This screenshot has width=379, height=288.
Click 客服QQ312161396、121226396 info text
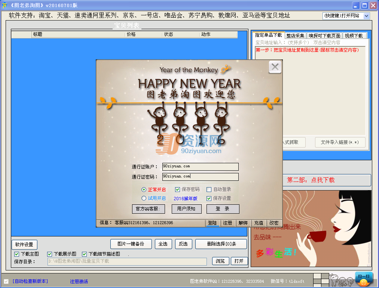pyautogui.click(x=144, y=223)
